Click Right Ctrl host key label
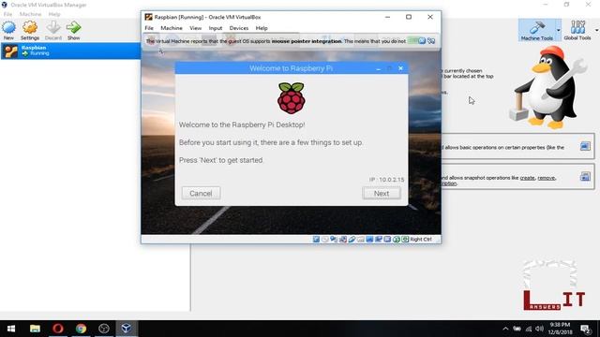 [x=421, y=240]
